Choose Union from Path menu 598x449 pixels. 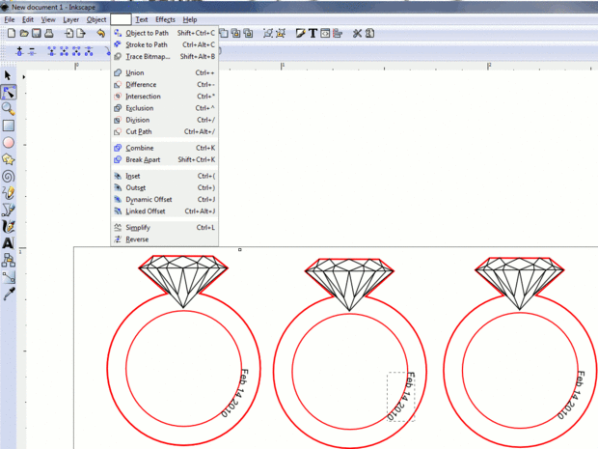[164, 72]
